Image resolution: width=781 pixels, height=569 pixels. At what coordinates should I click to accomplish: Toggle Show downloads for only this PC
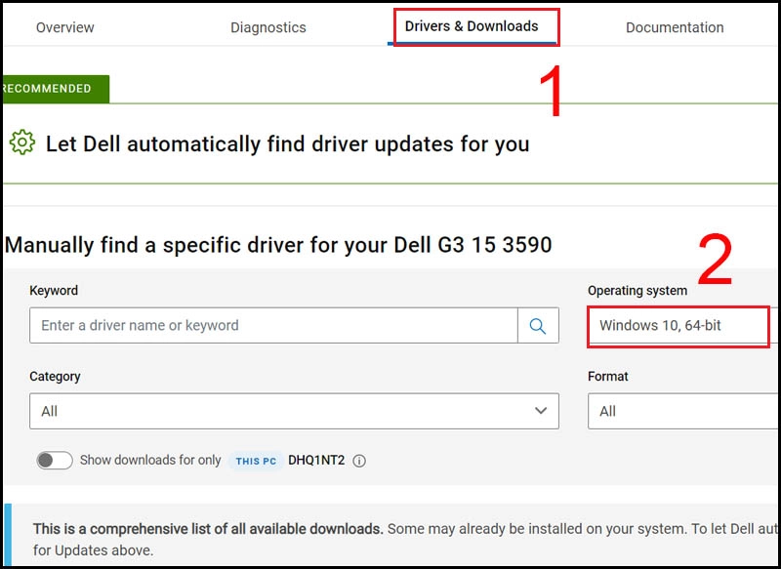55,460
